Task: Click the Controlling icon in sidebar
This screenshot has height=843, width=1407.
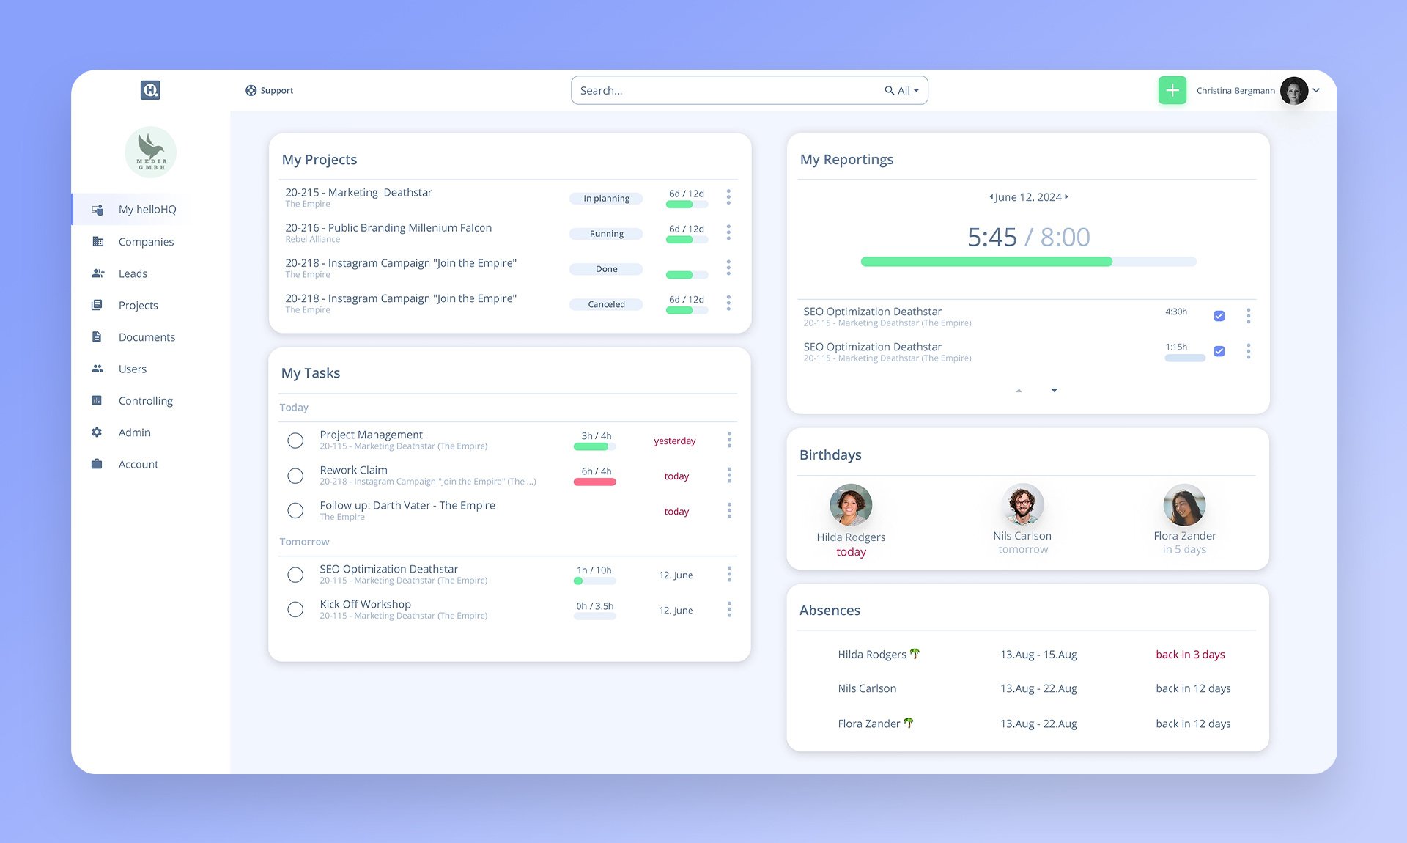Action: coord(96,400)
